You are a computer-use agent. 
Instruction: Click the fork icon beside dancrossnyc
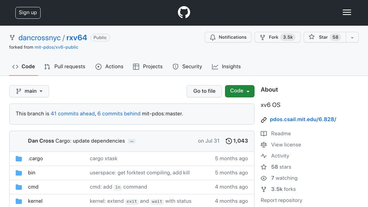tap(12, 38)
